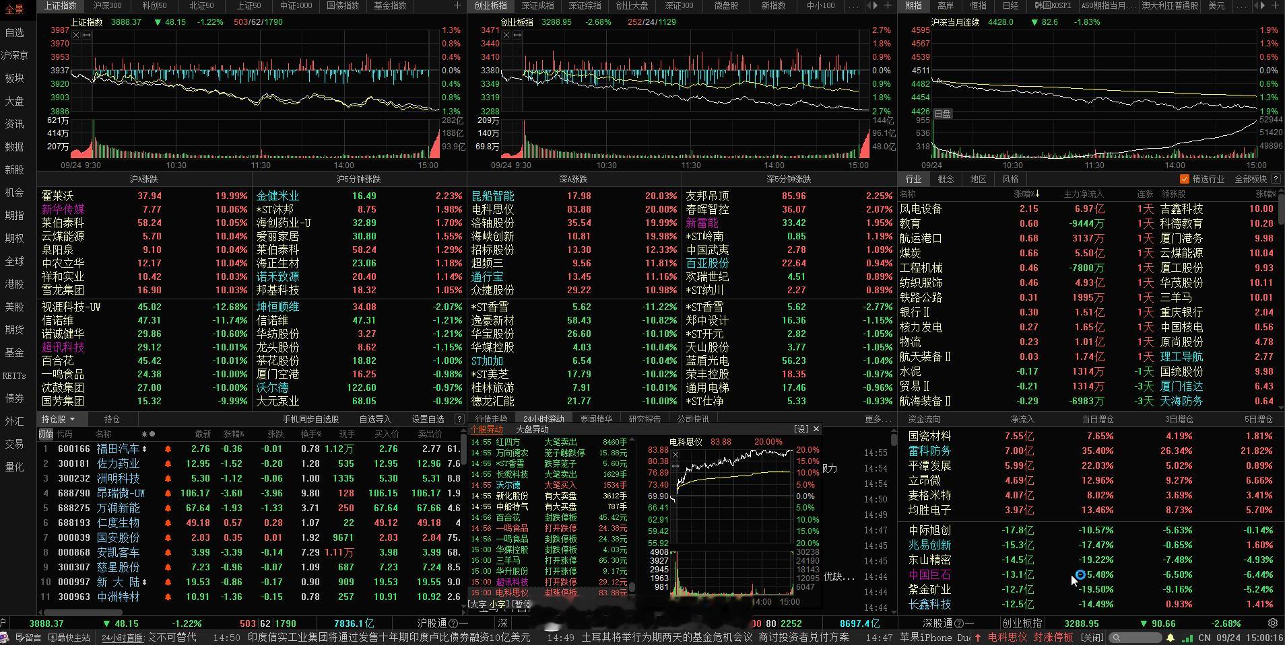
Task: Click the up-down marker beside 福田汽车
Action: [145, 449]
